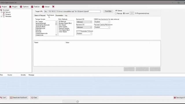185x104 pixels.
Task: Click the API server start arrow button
Action: click(132, 13)
